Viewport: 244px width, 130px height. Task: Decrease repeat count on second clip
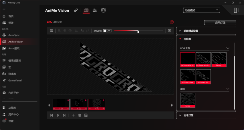[x=72, y=109]
